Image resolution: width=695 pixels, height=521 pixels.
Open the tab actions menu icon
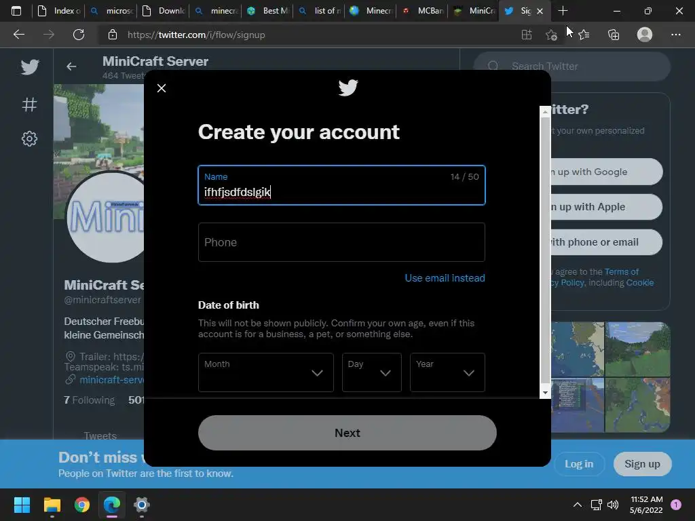16,11
